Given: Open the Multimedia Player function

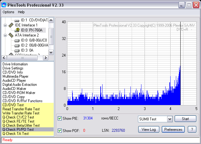Looking at the screenshot, I should 15,76.
